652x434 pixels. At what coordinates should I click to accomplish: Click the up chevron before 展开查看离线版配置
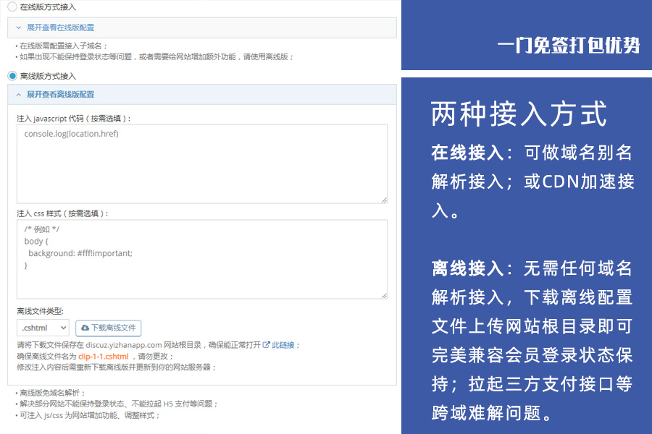[17, 94]
